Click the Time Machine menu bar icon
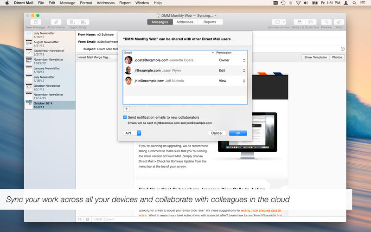This screenshot has height=232, width=371. coord(283,3)
